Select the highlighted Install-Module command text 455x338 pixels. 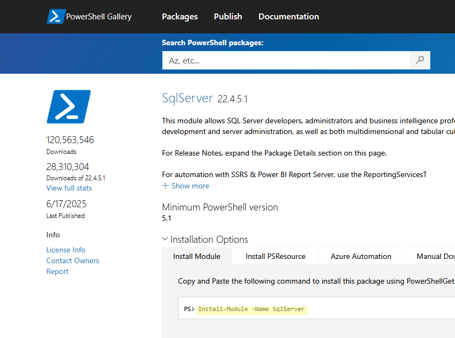pyautogui.click(x=251, y=309)
